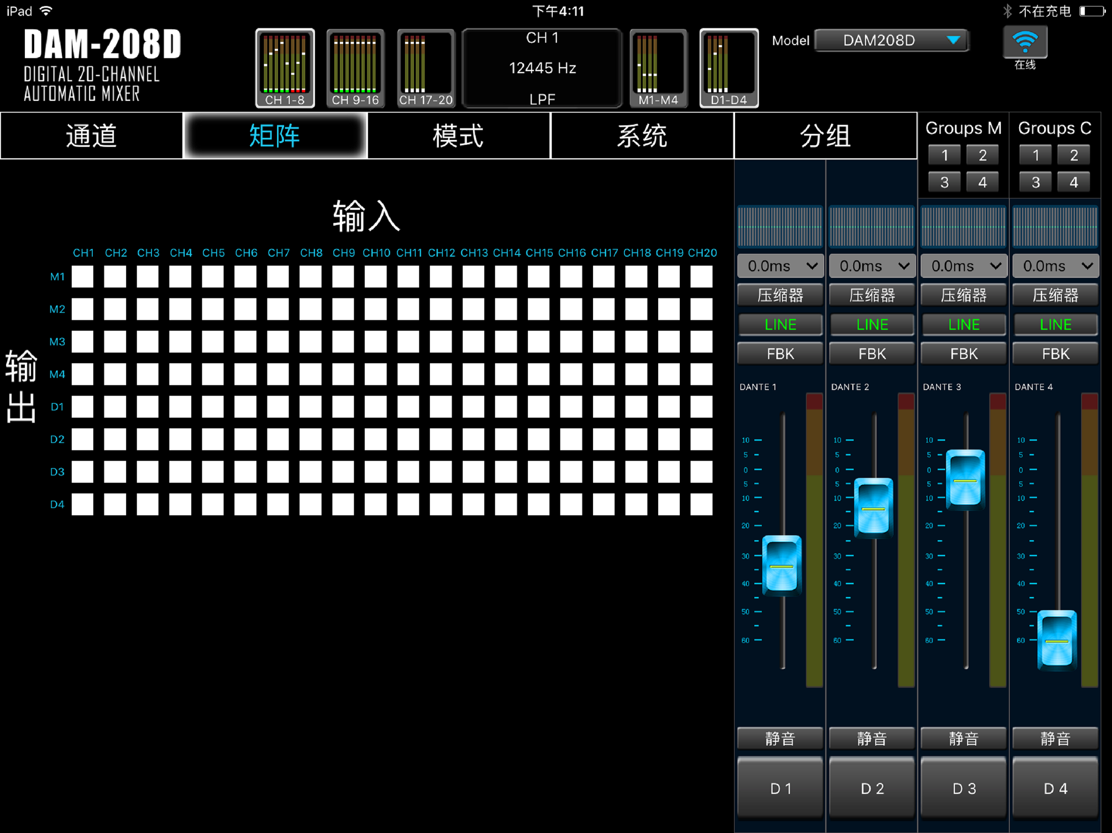Image resolution: width=1112 pixels, height=833 pixels.
Task: Select Groups M button 4
Action: click(982, 182)
